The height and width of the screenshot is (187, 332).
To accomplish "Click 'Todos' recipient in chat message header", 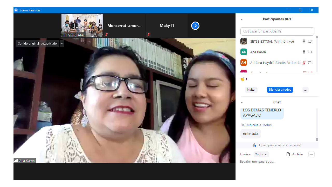I will 267,125.
